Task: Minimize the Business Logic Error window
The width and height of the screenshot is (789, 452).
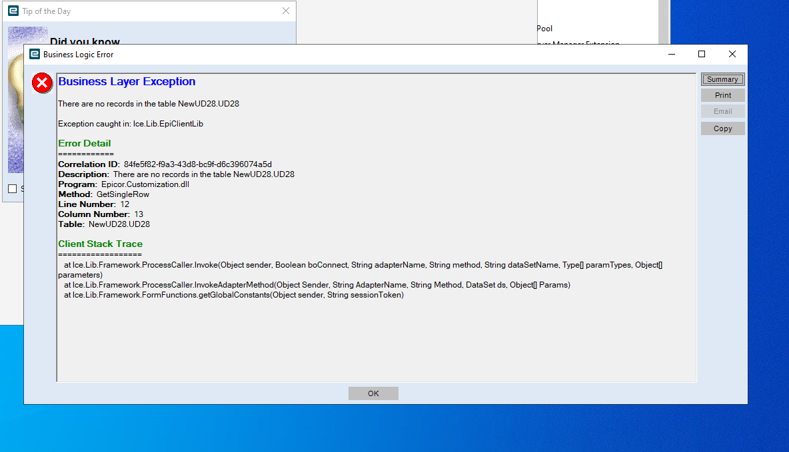Action: (x=671, y=54)
